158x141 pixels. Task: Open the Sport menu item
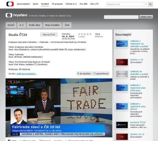tap(36, 4)
